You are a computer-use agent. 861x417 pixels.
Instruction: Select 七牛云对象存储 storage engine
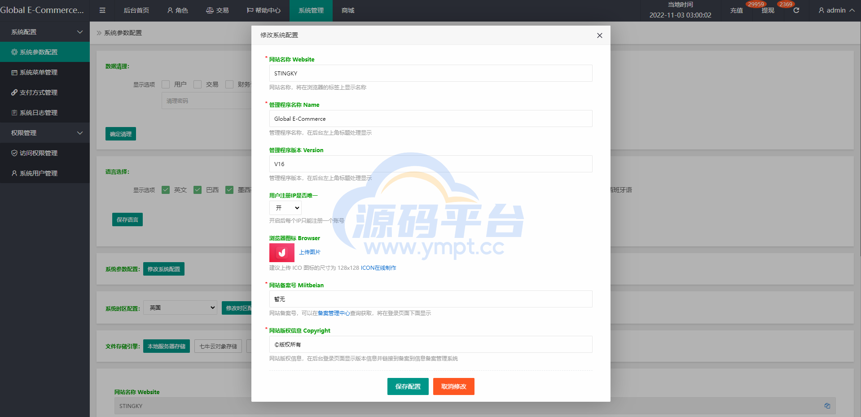click(218, 346)
